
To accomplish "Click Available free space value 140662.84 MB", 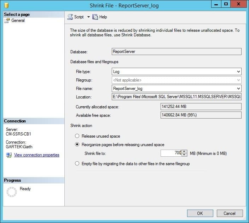I will tap(201, 115).
